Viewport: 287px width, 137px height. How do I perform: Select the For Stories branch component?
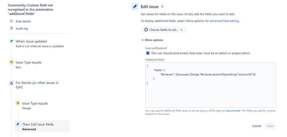[x=36, y=85]
